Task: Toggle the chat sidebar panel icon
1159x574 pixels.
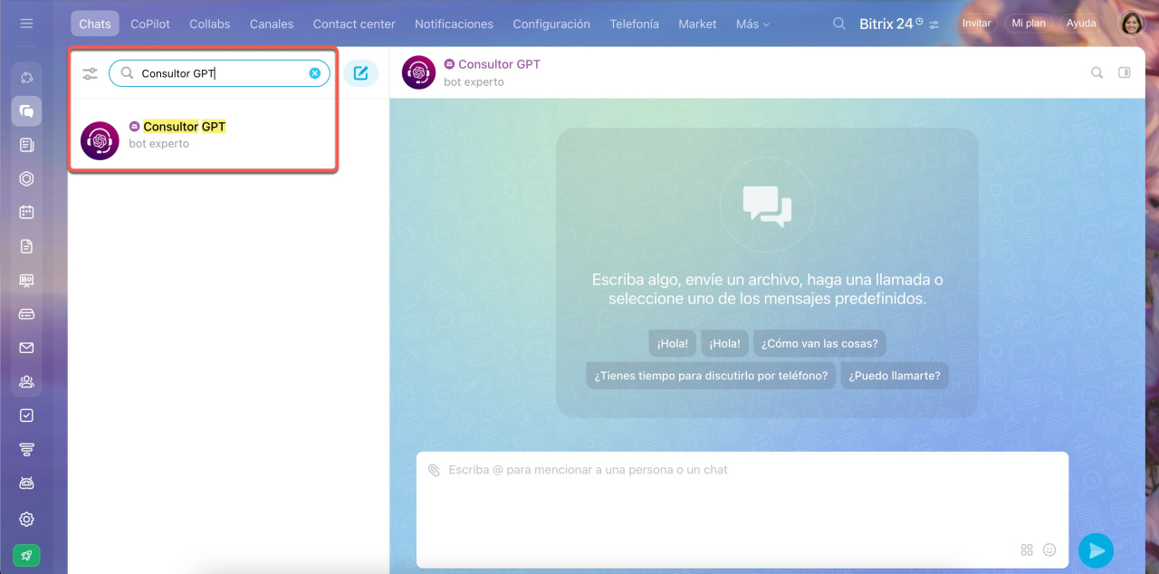Action: tap(1125, 72)
